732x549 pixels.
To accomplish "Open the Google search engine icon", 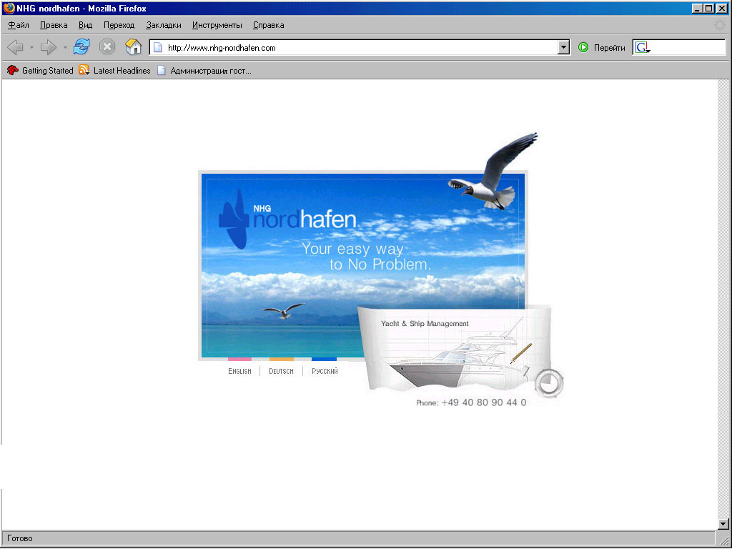I will pos(643,47).
